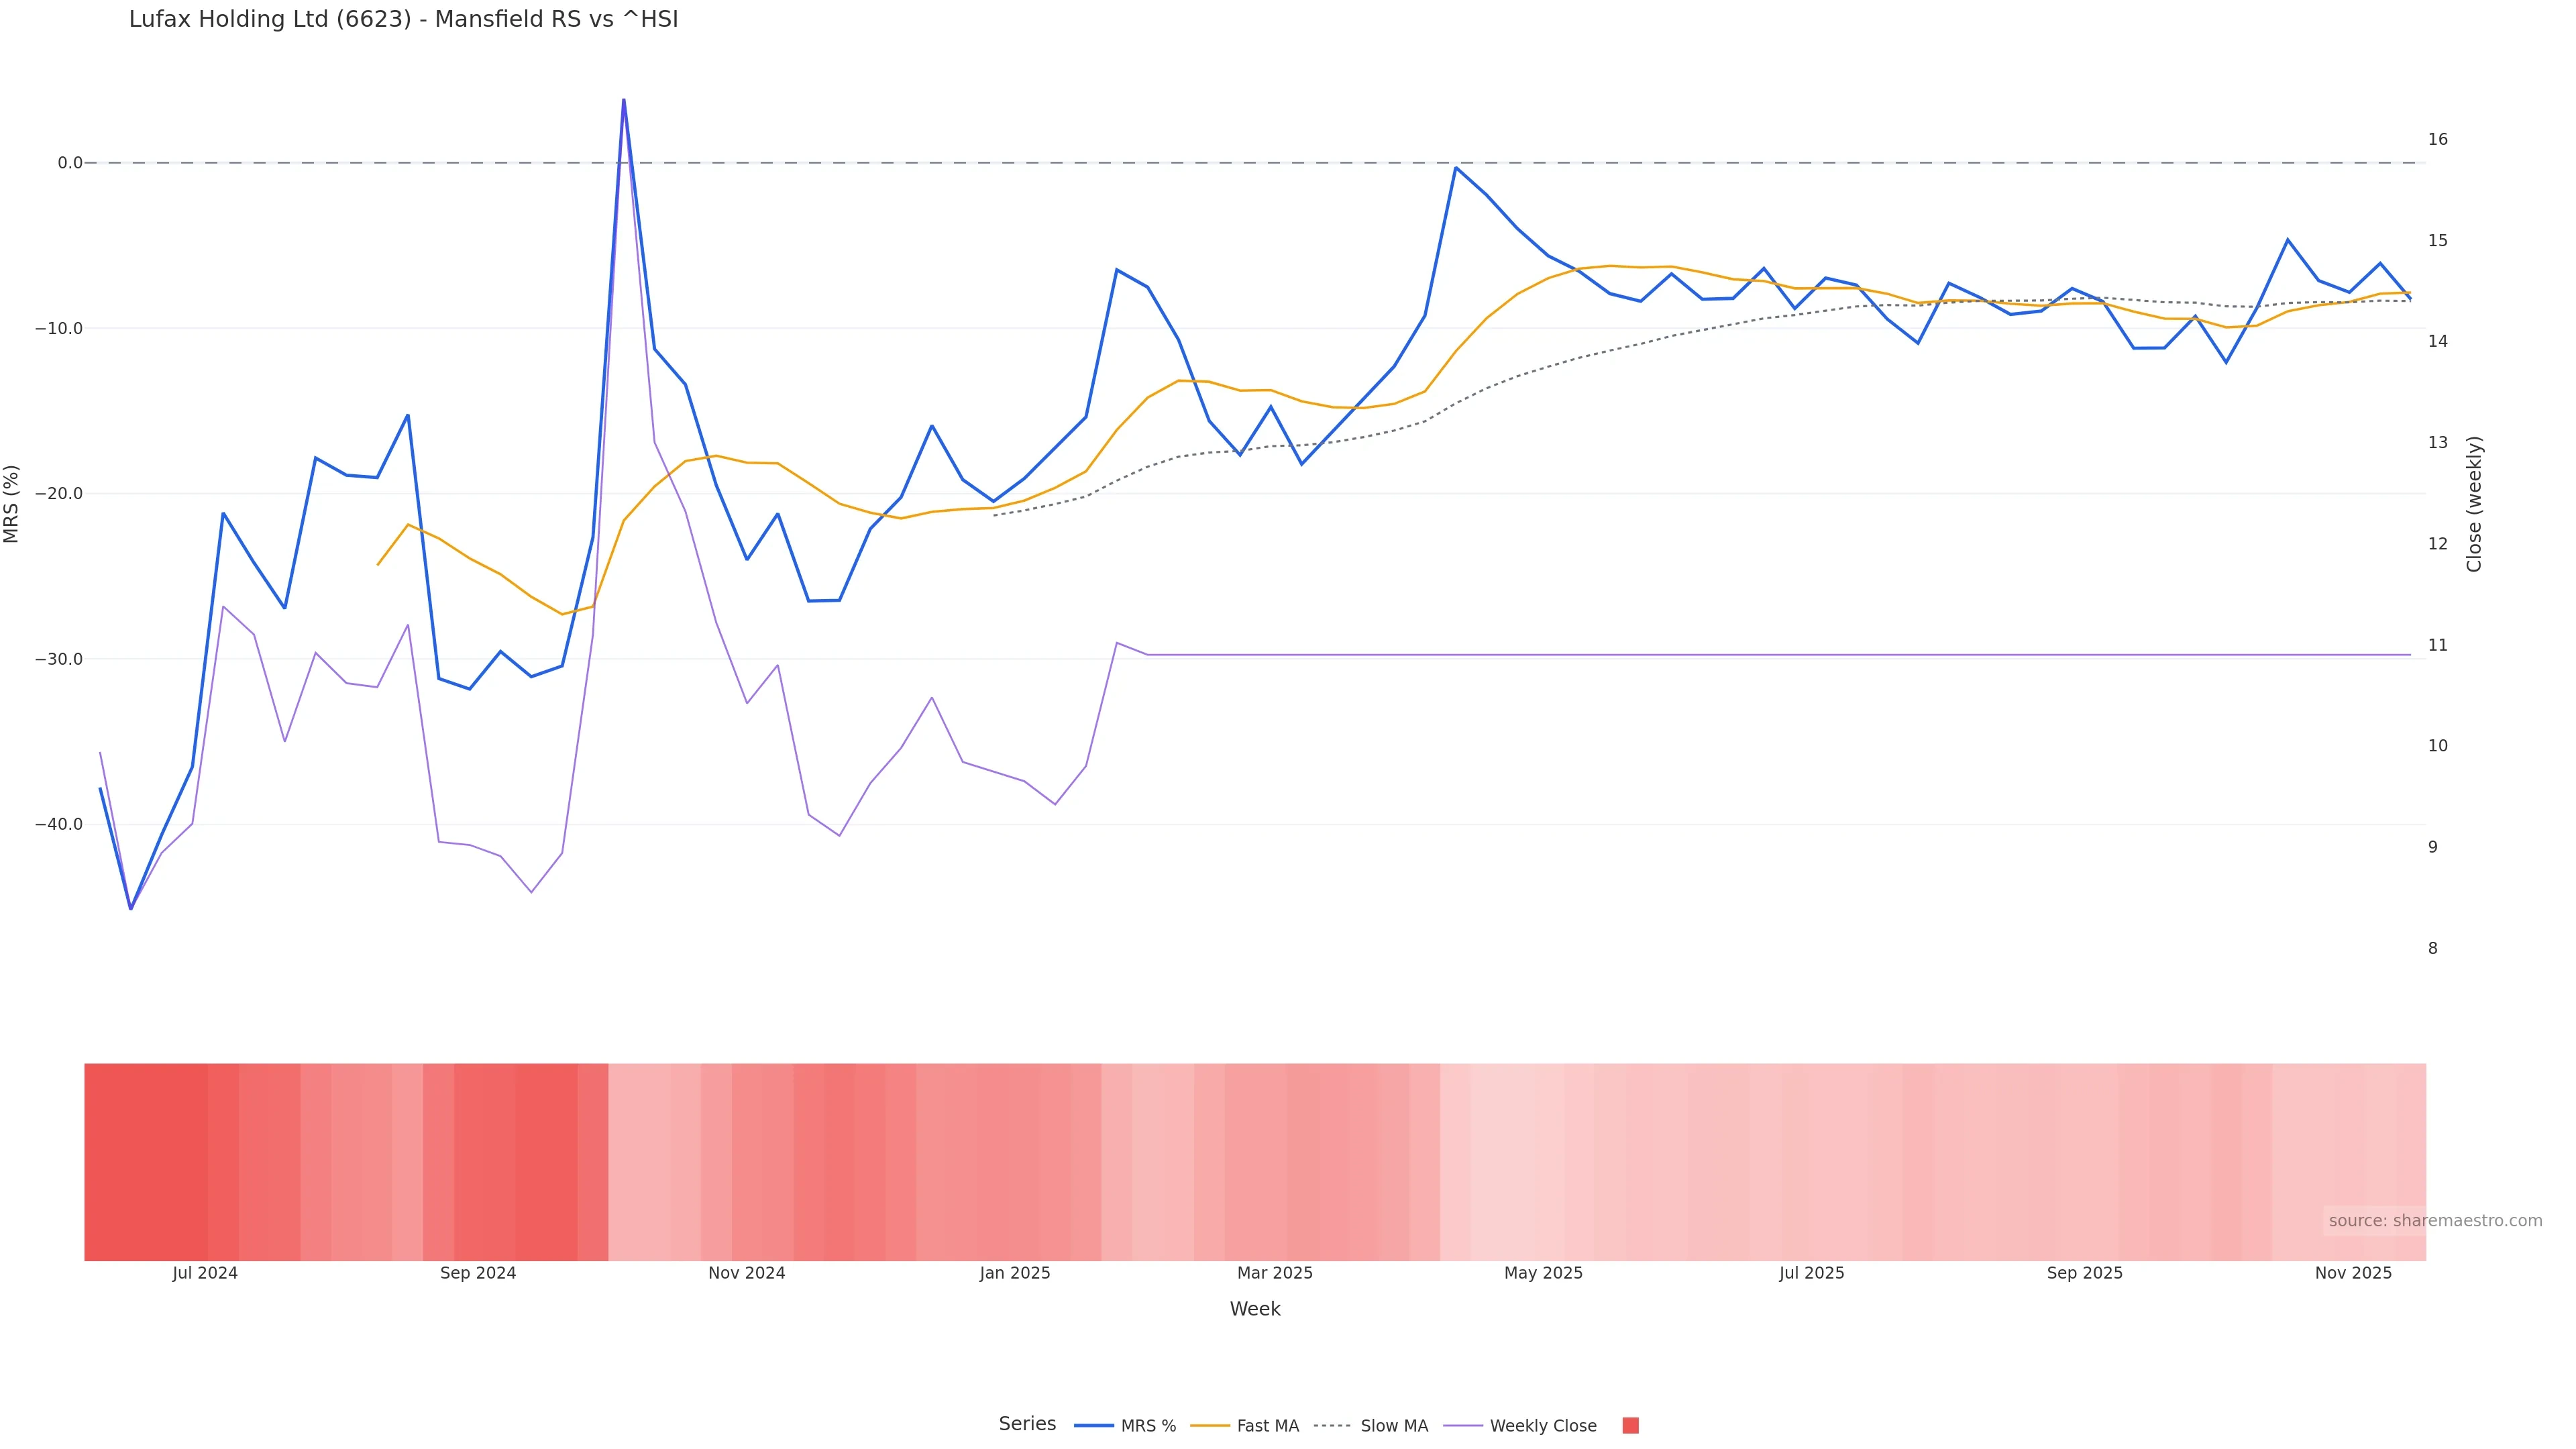The image size is (2576, 1449).
Task: Click the purple Weekly Close legend line icon
Action: pos(1462,1426)
